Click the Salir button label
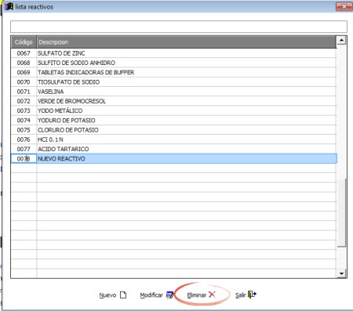This screenshot has height=311, width=353. coord(241,295)
